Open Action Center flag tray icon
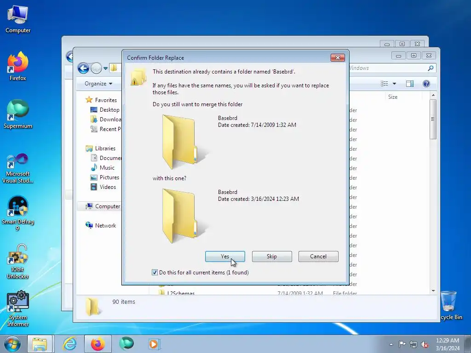 [x=402, y=344]
